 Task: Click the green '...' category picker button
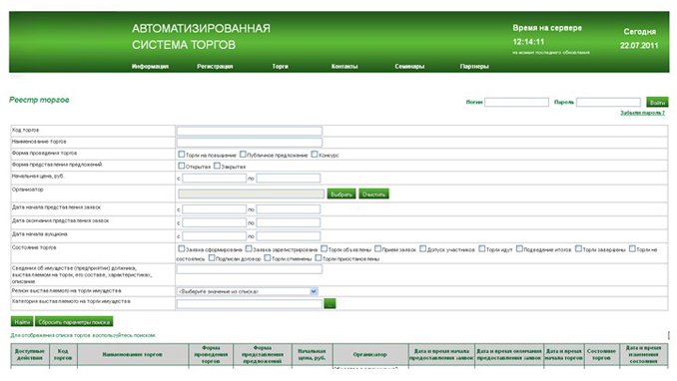point(330,304)
